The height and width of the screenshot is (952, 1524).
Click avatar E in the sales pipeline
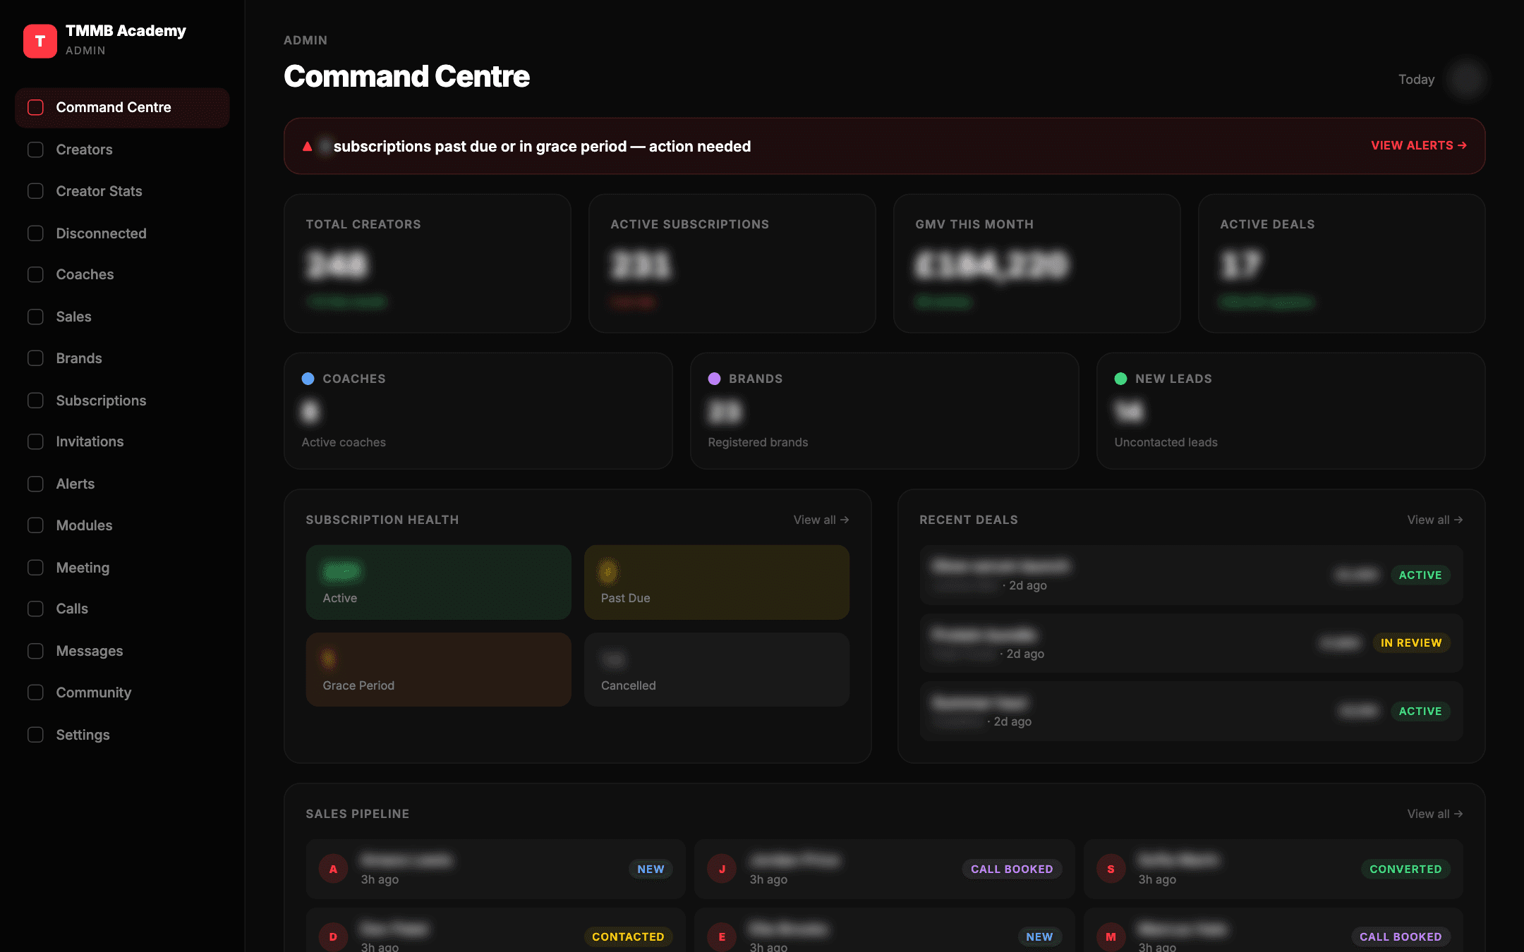coord(722,936)
